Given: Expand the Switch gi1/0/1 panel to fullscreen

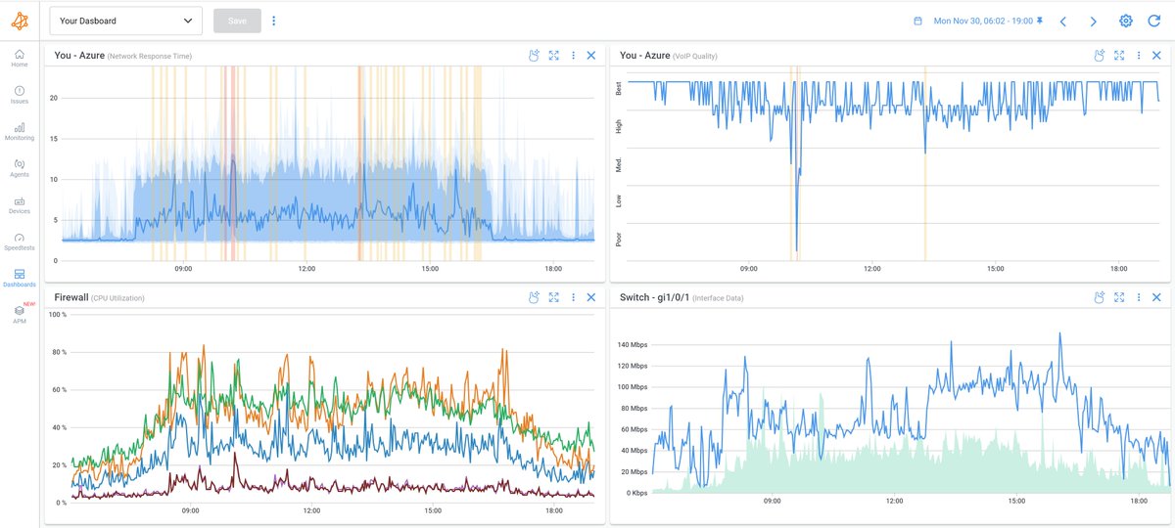Looking at the screenshot, I should click(1119, 297).
